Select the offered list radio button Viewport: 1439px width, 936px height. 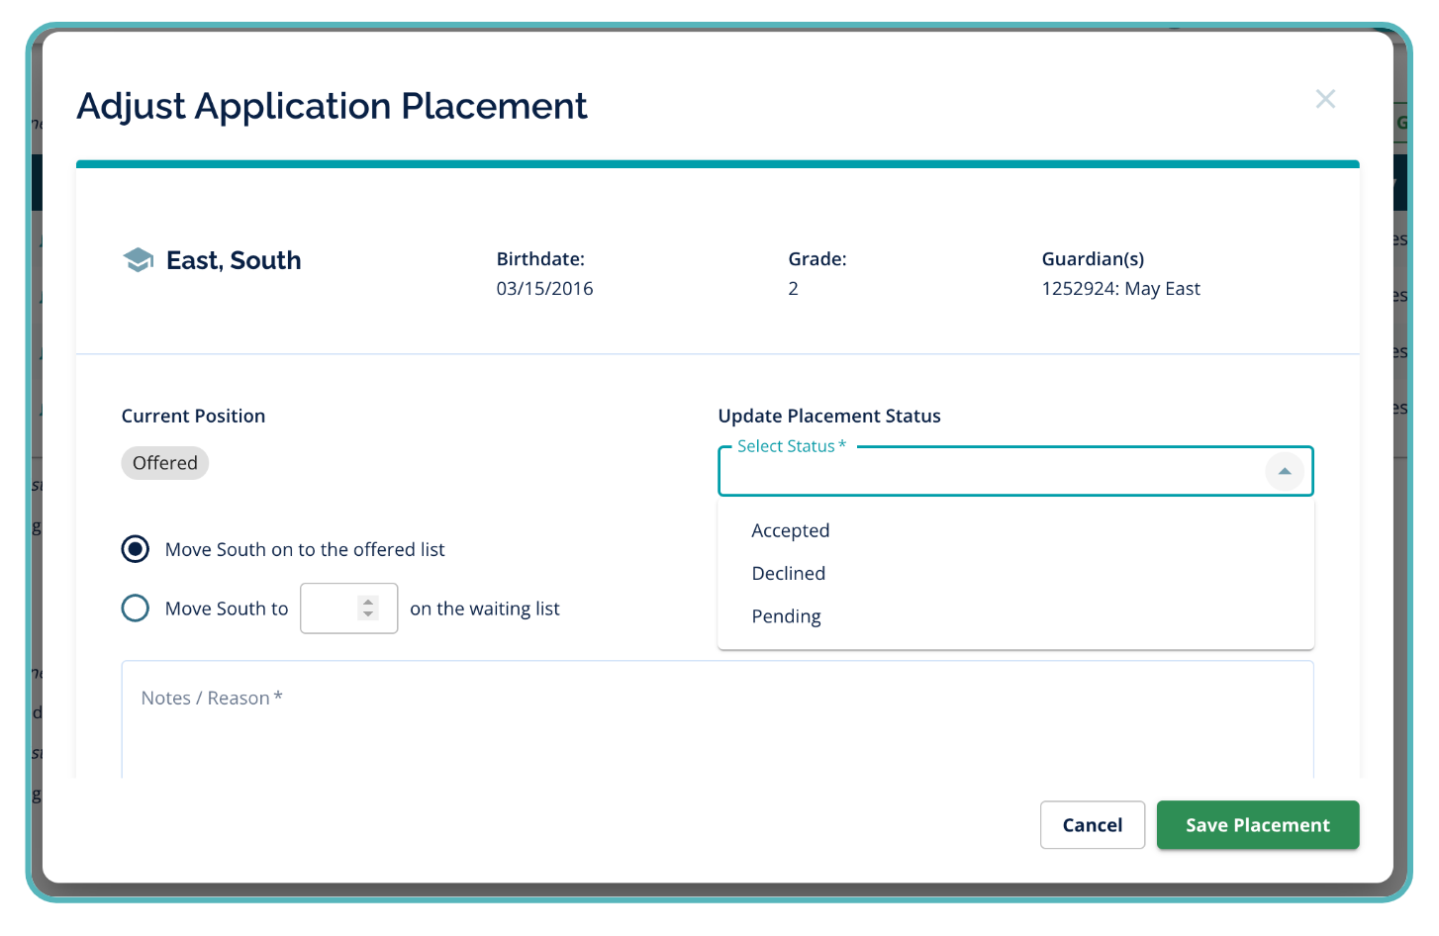pyautogui.click(x=136, y=549)
